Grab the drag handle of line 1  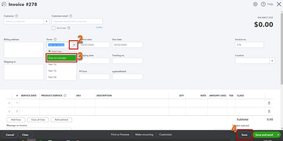9,103
